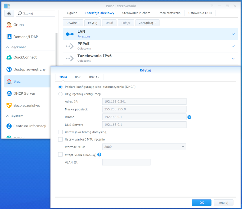Select automatic DHCP configuration radio button
Image resolution: width=242 pixels, height=209 pixels.
click(60, 87)
